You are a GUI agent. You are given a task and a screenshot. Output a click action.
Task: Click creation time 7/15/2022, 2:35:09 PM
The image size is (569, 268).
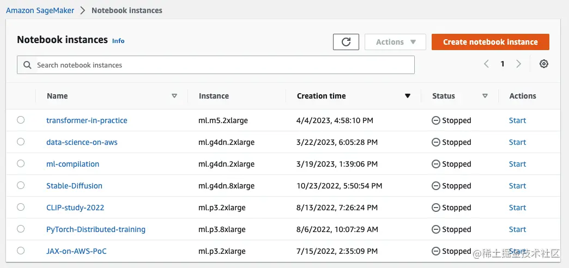coord(337,251)
